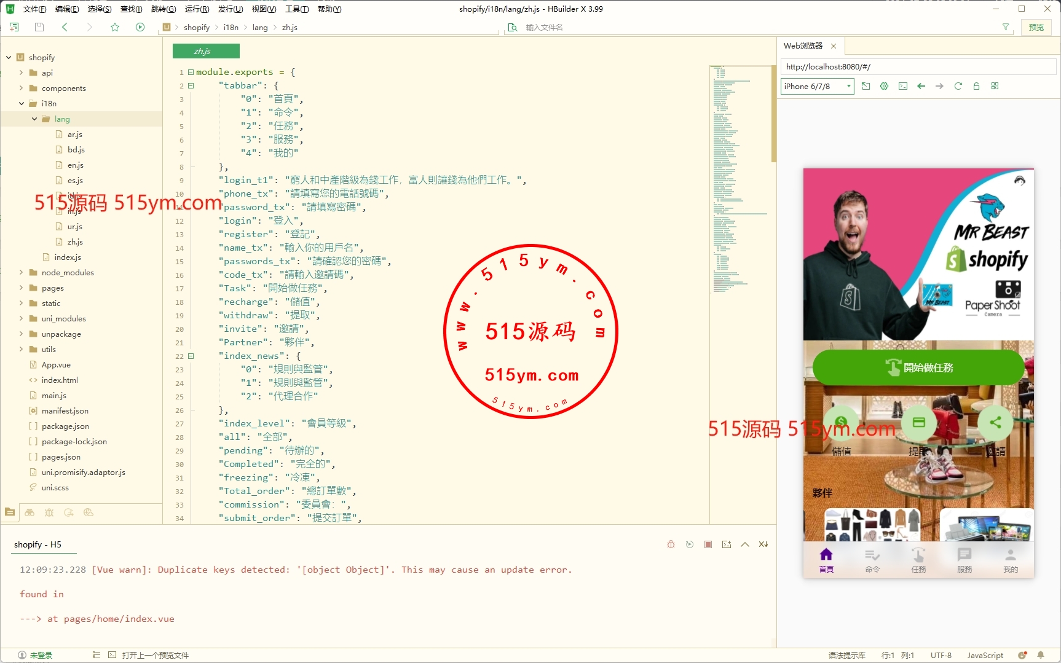Stop the running shopify H5 console
Viewport: 1061px width, 663px height.
708,544
